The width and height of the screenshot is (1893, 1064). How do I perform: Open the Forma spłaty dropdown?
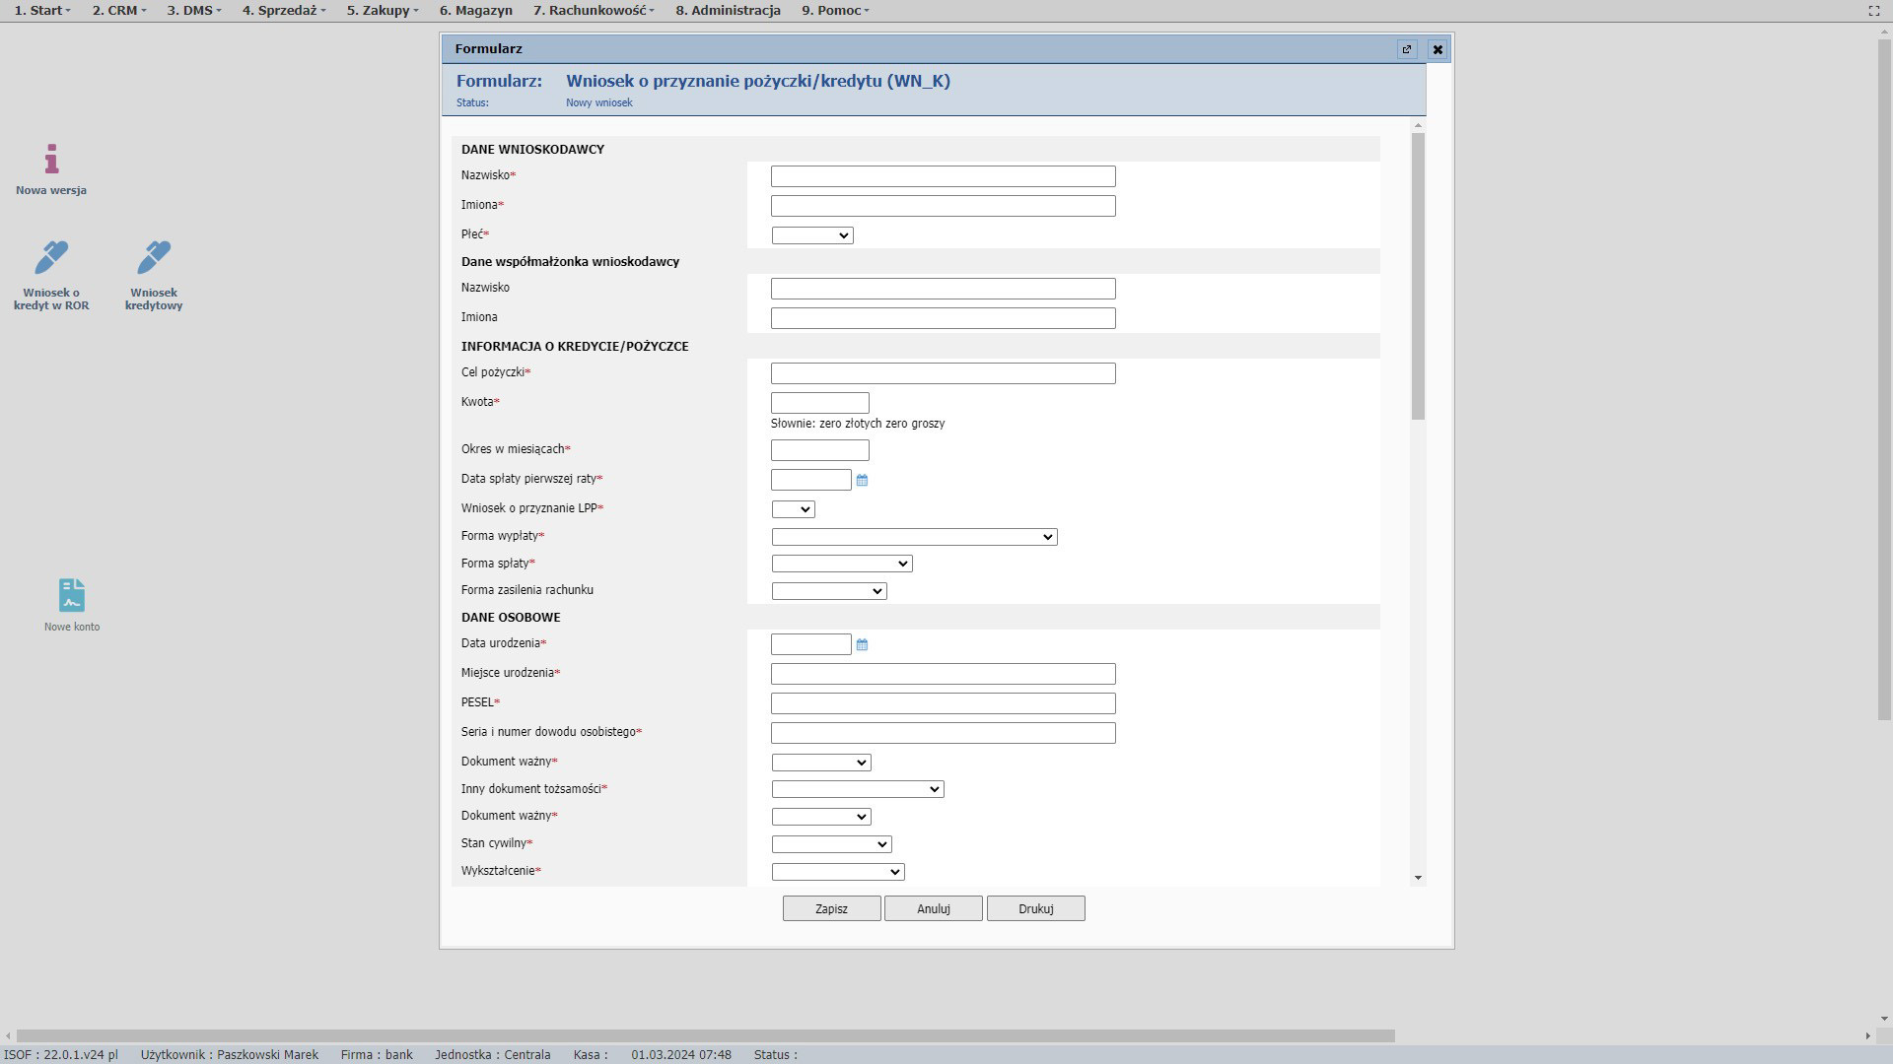coord(842,564)
